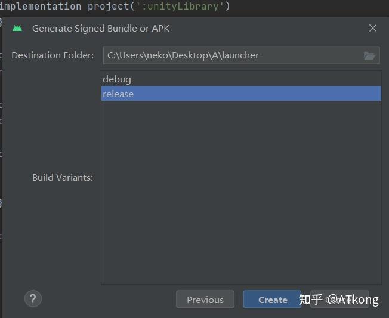Click the word launcher in destination path
This screenshot has height=318, width=389.
click(239, 55)
